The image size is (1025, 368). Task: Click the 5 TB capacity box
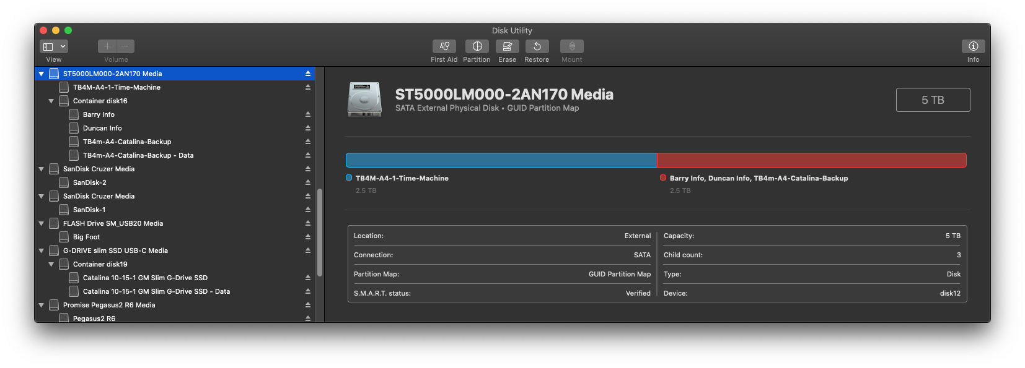coord(933,100)
